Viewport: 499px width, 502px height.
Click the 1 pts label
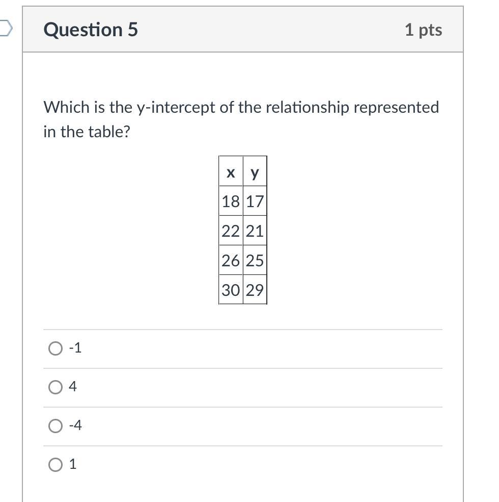point(423,30)
